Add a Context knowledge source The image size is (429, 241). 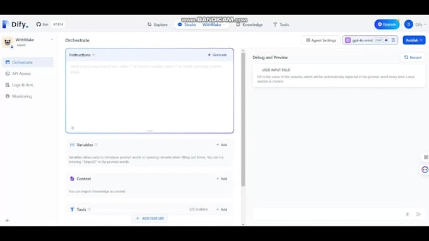tap(222, 179)
